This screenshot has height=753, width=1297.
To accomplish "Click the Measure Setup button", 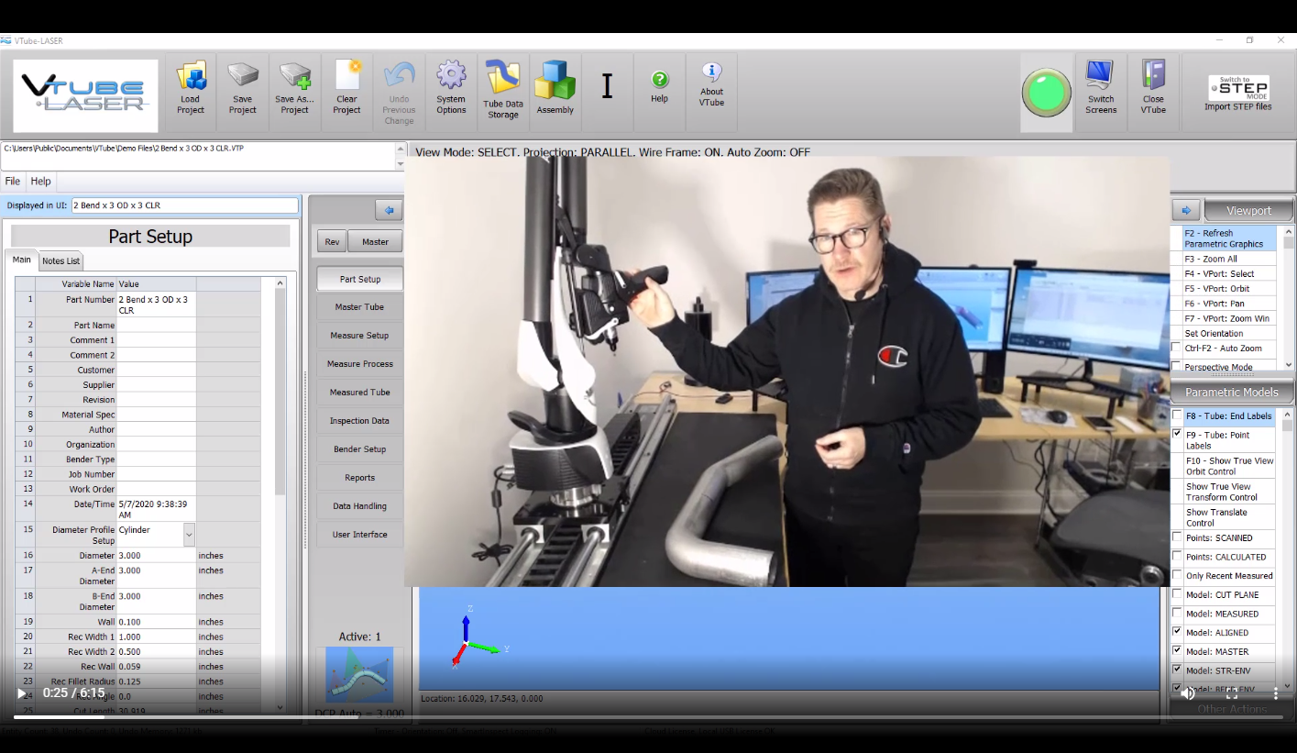I will click(359, 336).
